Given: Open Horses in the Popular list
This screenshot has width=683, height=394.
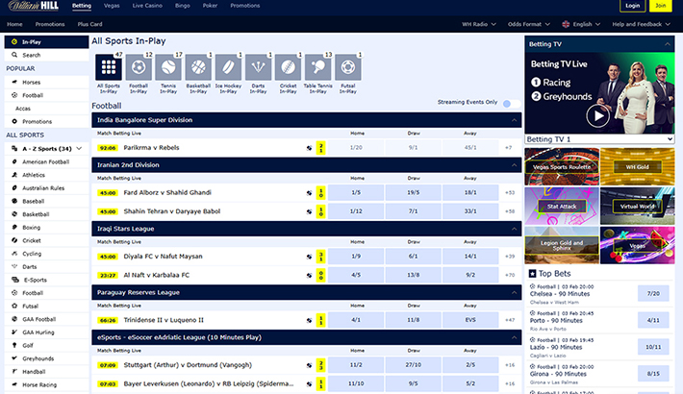Looking at the screenshot, I should [x=46, y=82].
